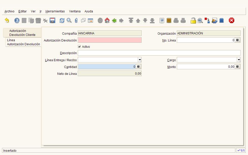248x155 pixels.
Task: Switch to Línea Autorización Devolución tab
Action: coord(23,42)
